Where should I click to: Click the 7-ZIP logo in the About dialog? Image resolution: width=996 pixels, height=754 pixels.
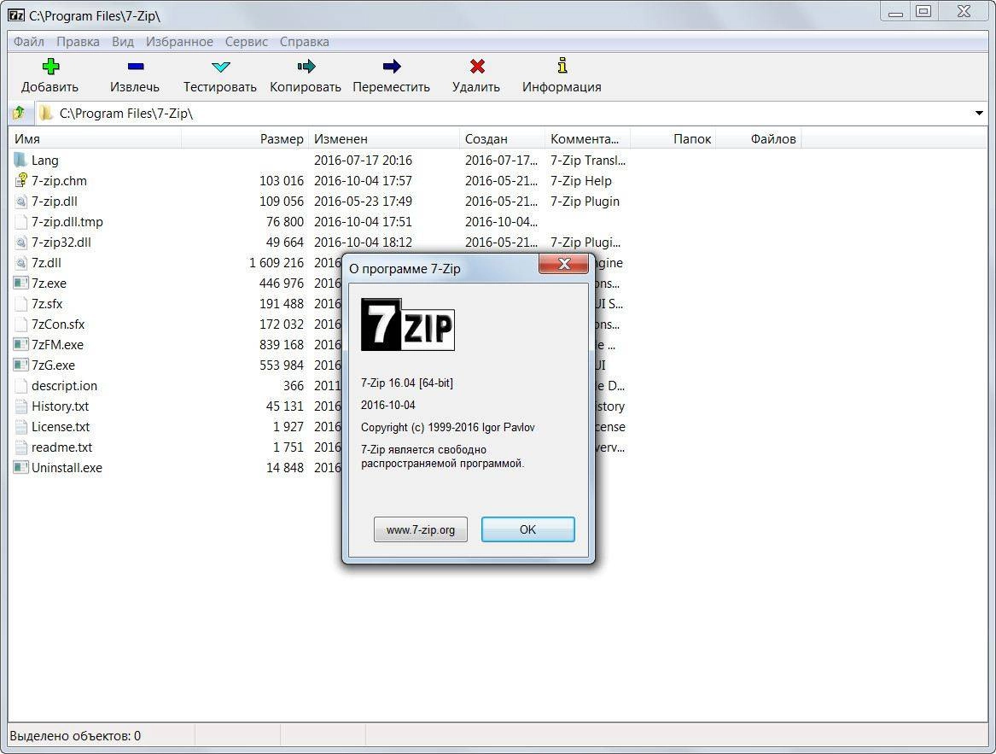[408, 324]
